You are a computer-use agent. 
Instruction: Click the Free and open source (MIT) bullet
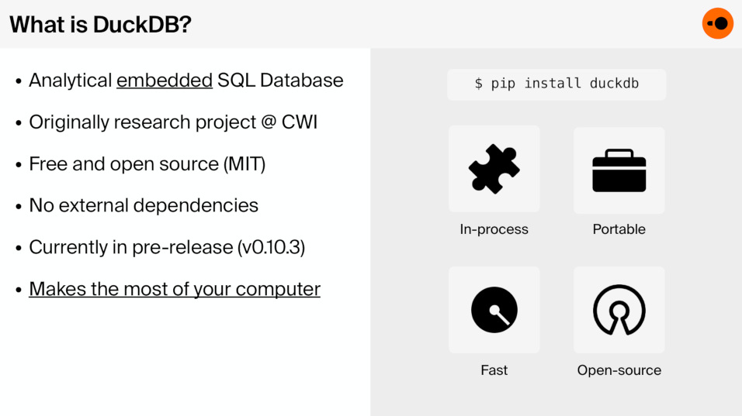[x=147, y=163]
